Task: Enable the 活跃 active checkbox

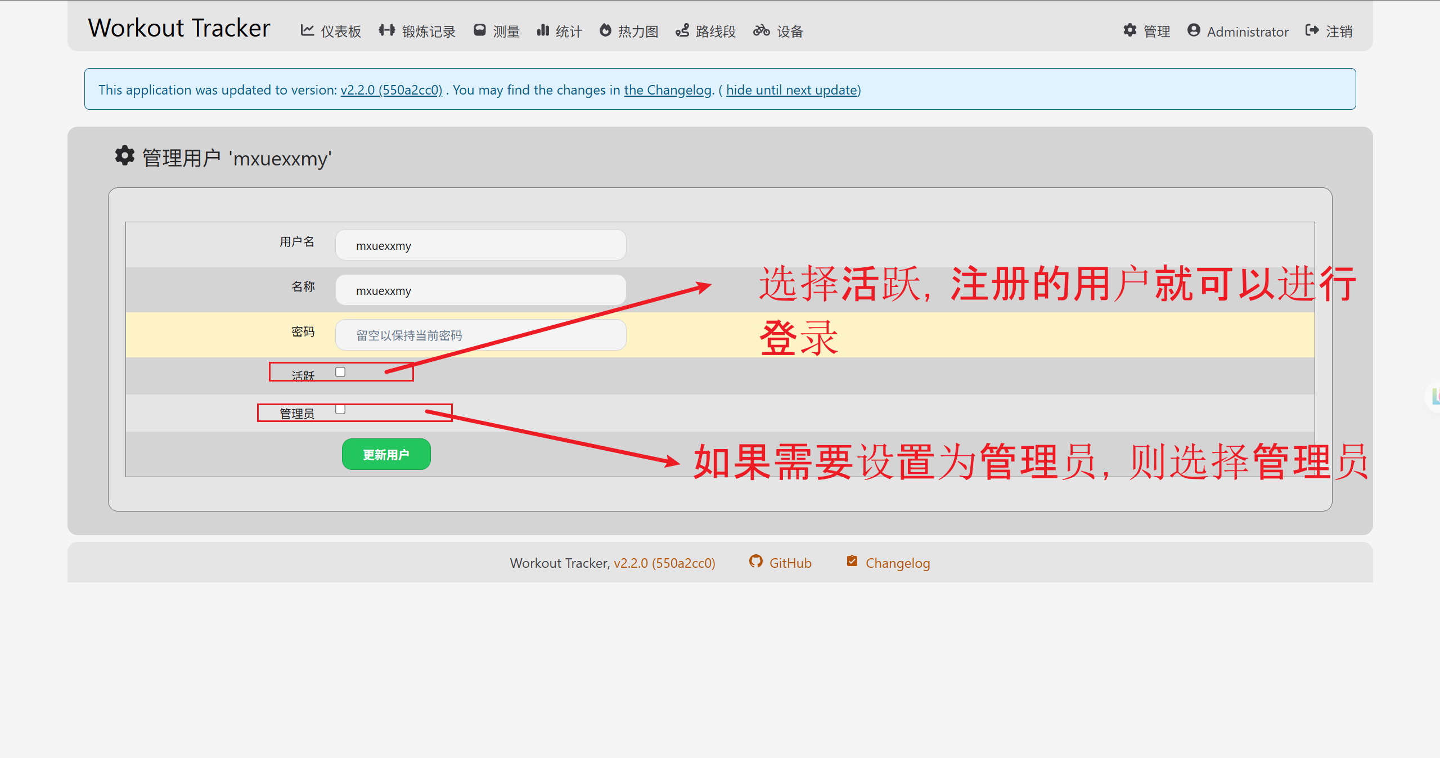Action: click(340, 372)
